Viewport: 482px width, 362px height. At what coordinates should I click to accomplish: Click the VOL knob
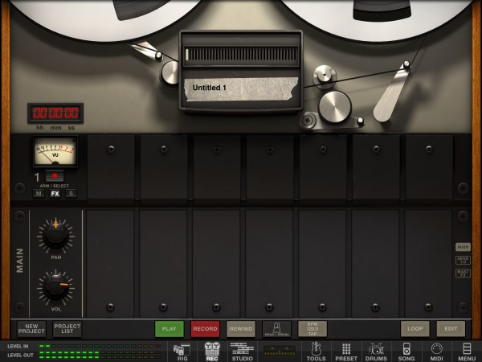point(56,287)
